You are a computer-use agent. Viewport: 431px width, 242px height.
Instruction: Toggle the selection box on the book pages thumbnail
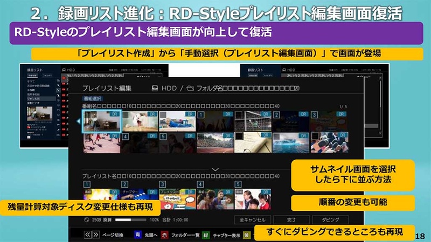239,137
